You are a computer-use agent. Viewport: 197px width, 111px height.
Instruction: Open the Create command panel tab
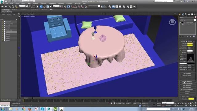pos(180,14)
